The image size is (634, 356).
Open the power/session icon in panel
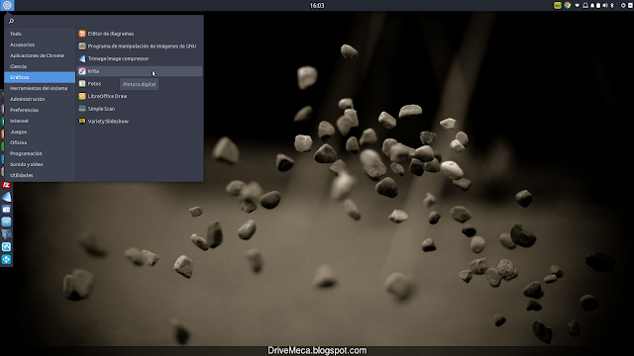tap(623, 5)
